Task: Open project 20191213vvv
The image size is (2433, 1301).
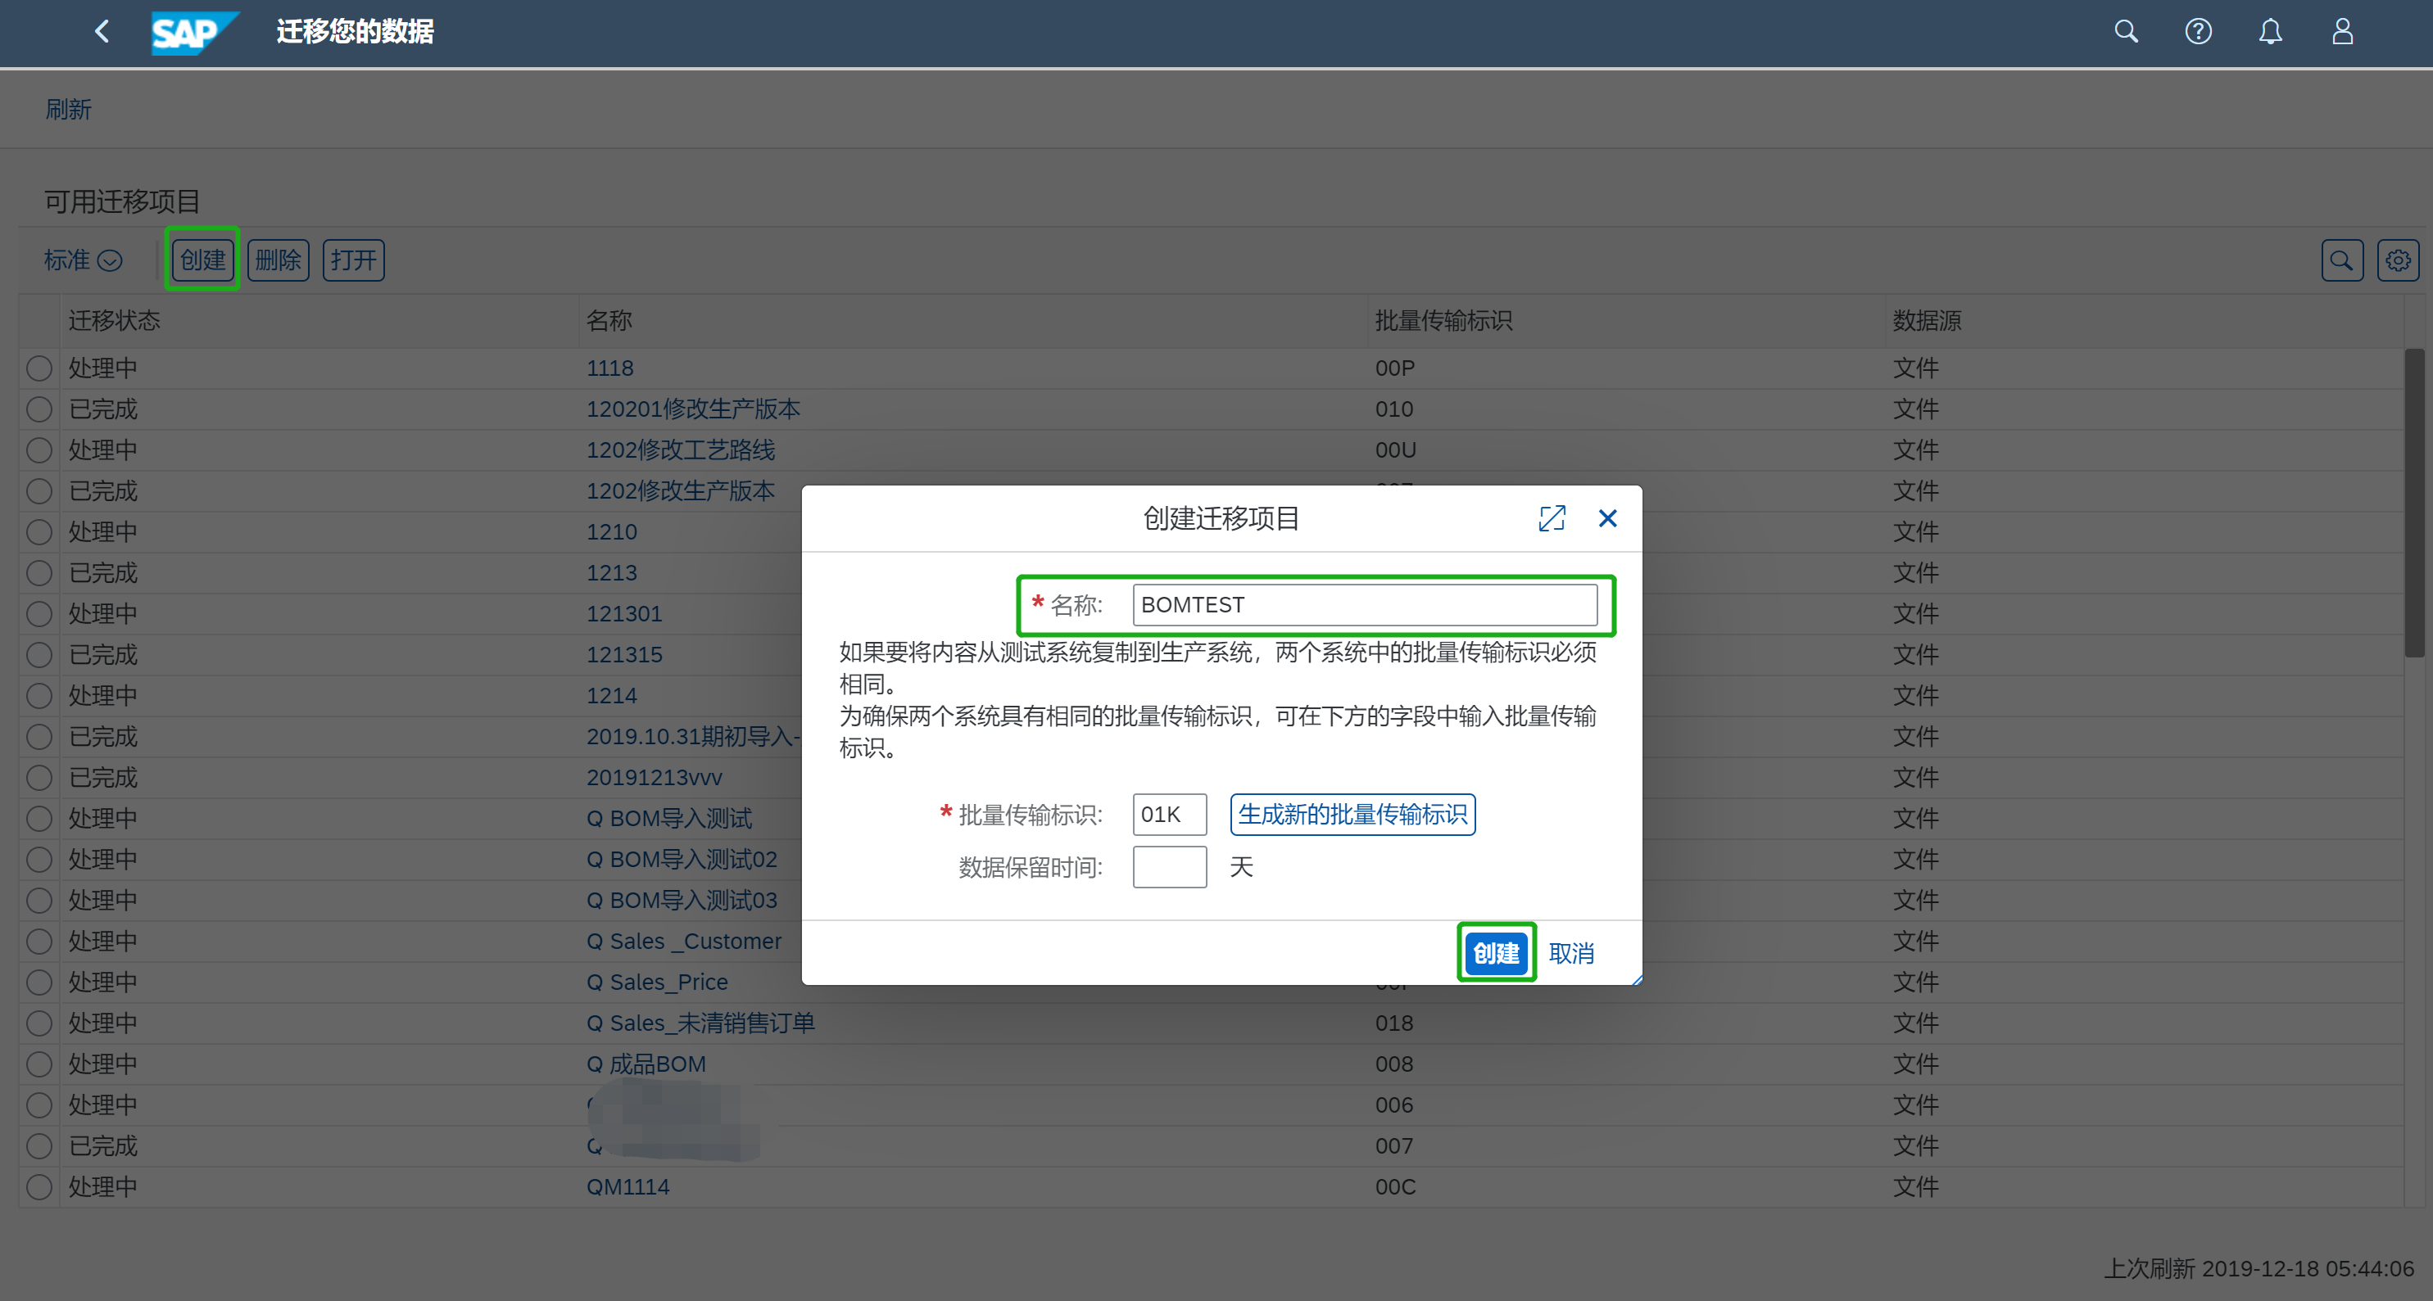Action: click(654, 777)
